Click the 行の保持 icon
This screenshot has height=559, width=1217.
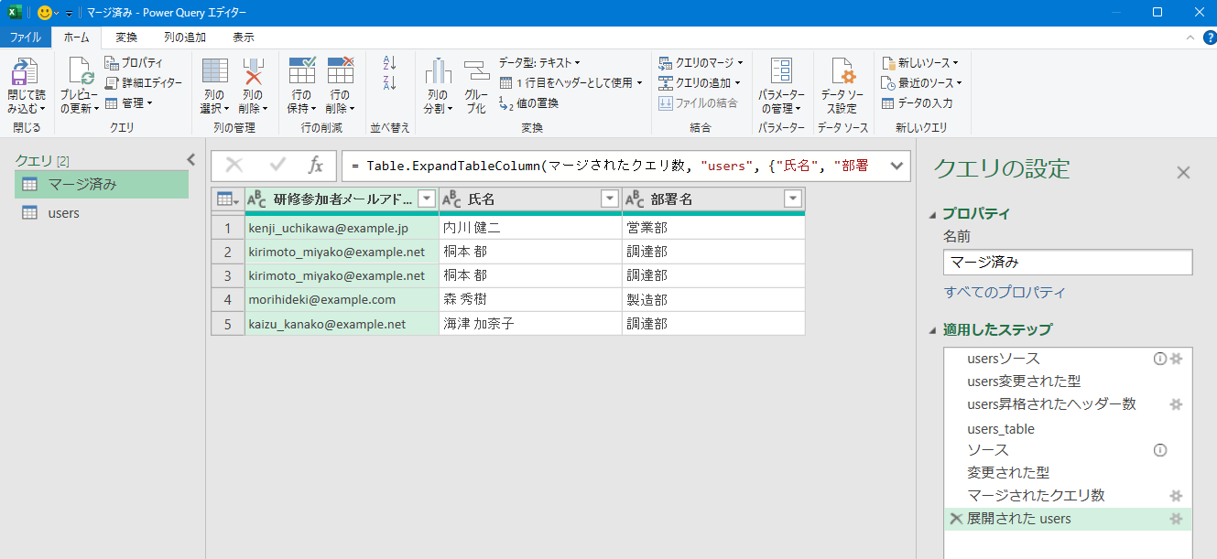(x=301, y=72)
